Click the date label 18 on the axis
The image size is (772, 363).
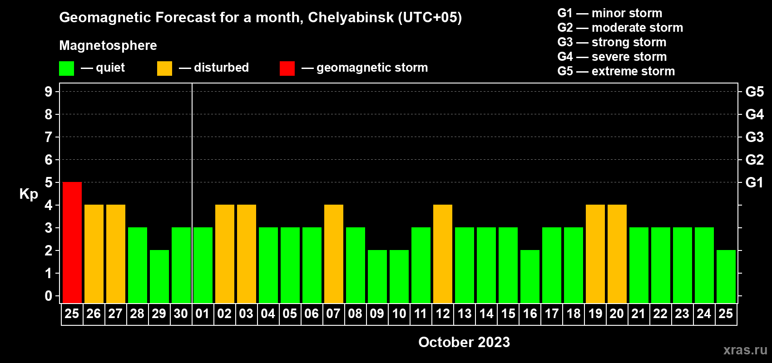pyautogui.click(x=573, y=314)
